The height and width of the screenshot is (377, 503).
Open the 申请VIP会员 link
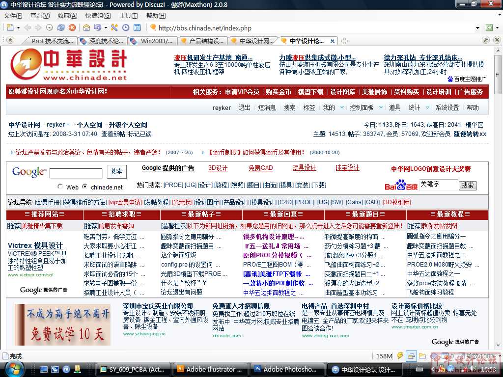click(x=242, y=92)
